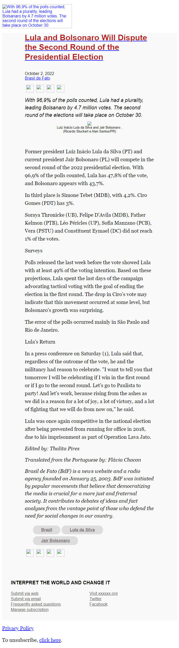Click the second share icon under the byline
The image size is (179, 648).
click(x=40, y=88)
